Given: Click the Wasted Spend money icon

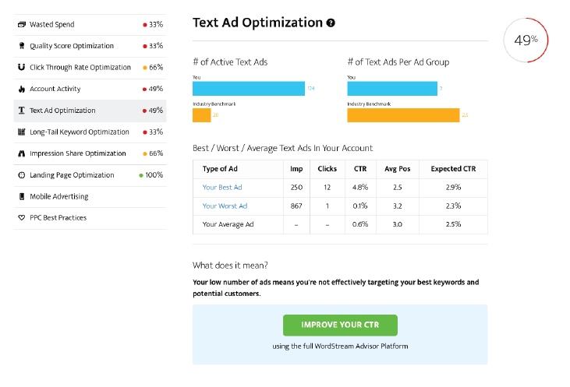Looking at the screenshot, I should pos(22,24).
